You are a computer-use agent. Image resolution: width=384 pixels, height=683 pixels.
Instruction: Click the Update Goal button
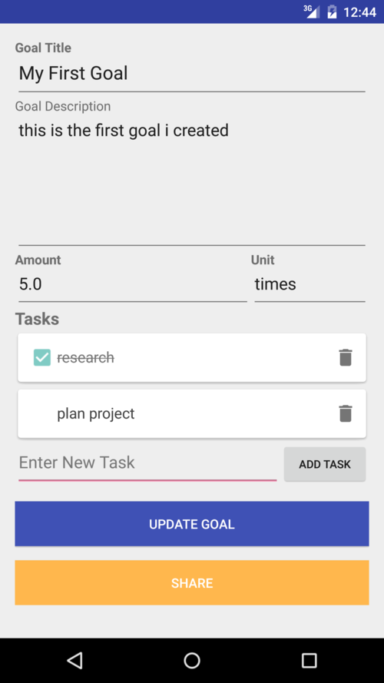192,523
